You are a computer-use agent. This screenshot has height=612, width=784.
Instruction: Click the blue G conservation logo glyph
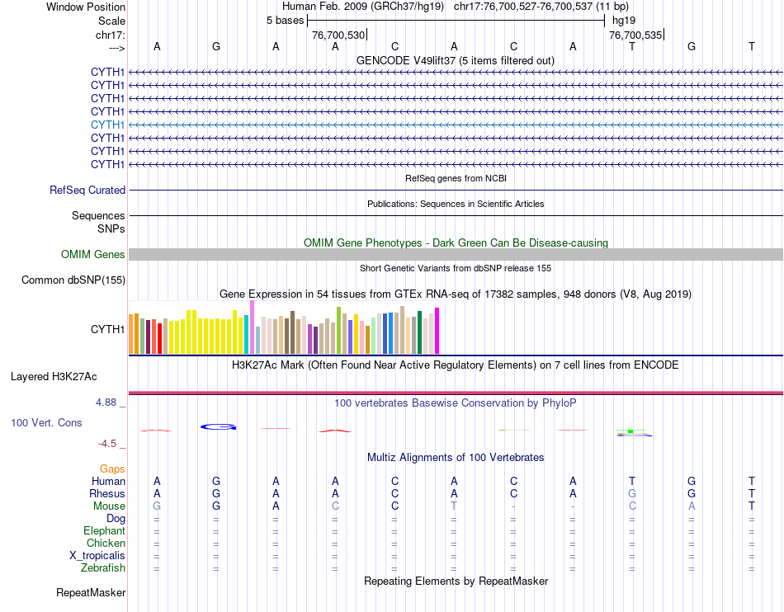(219, 426)
